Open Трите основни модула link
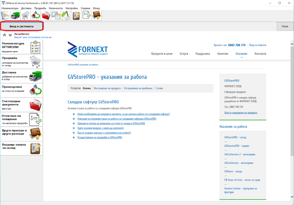Screen dimensions: 294x205 click(x=100, y=128)
